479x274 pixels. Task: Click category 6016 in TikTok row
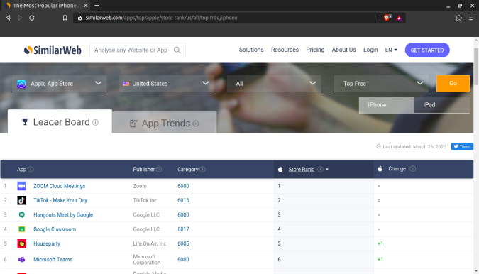(183, 200)
